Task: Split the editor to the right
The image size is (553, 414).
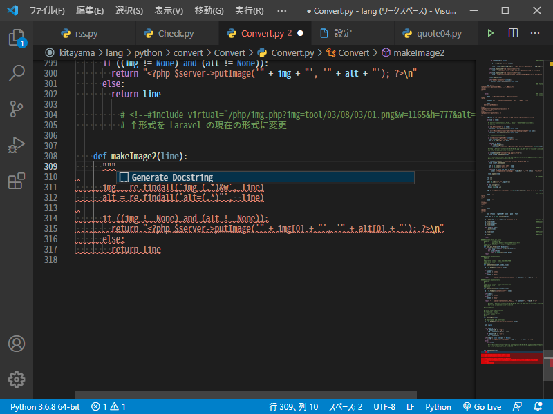Action: click(513, 33)
